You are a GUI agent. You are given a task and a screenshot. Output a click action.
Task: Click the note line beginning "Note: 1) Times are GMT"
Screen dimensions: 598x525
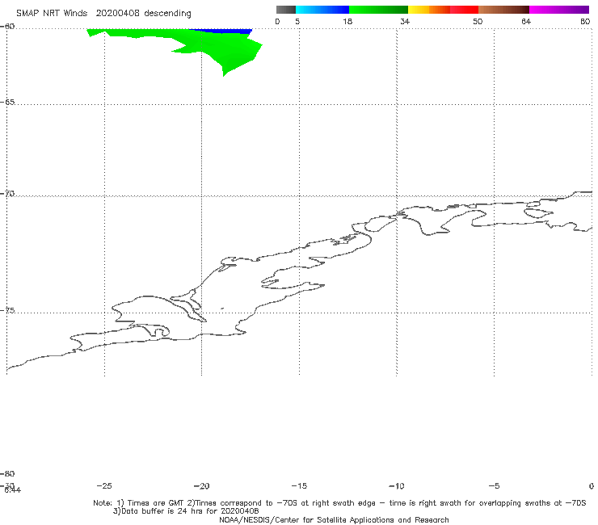coord(339,503)
